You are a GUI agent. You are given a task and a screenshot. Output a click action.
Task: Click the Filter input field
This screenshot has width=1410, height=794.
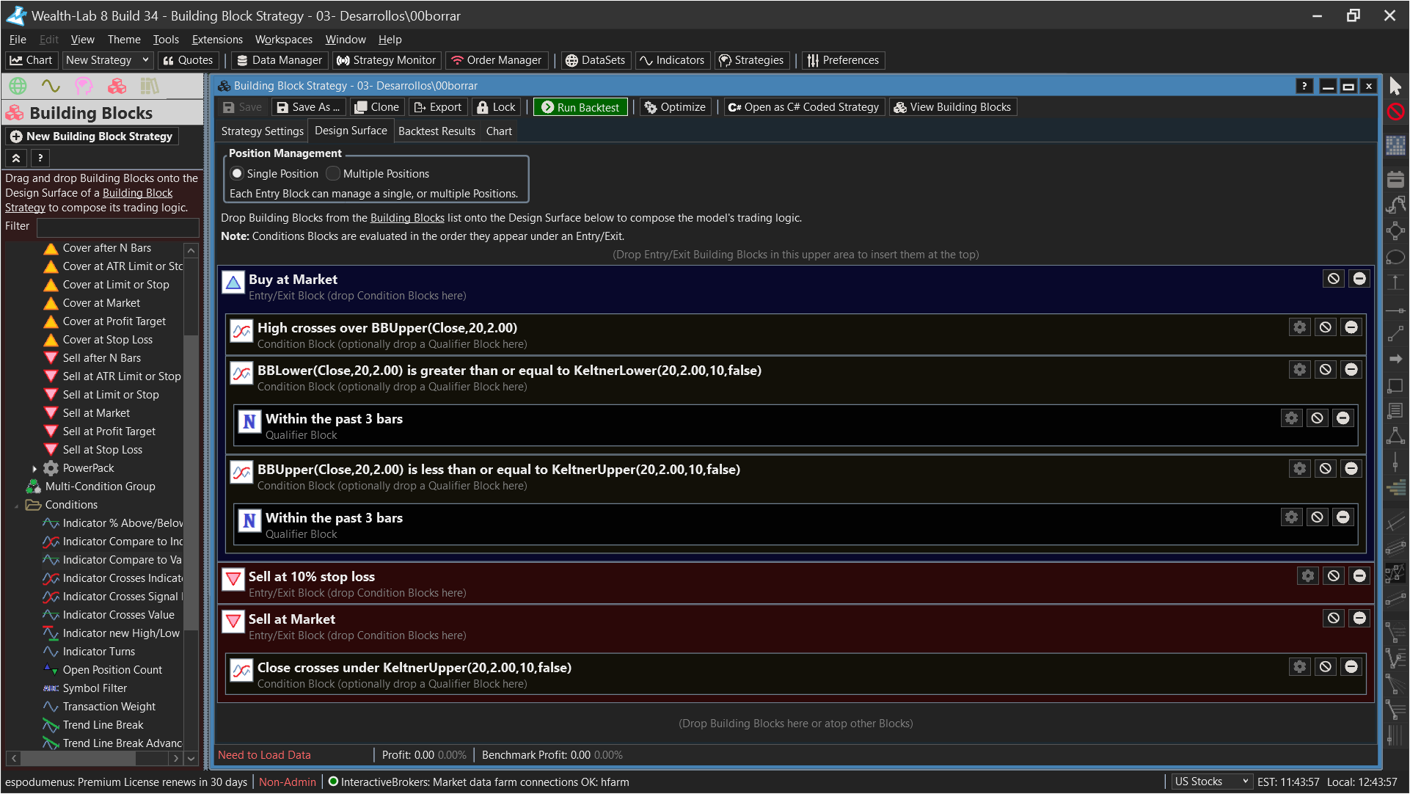coord(118,227)
